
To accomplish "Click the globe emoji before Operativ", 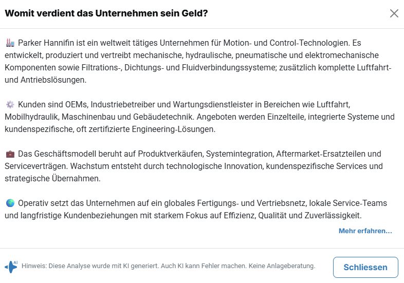I will (10, 203).
